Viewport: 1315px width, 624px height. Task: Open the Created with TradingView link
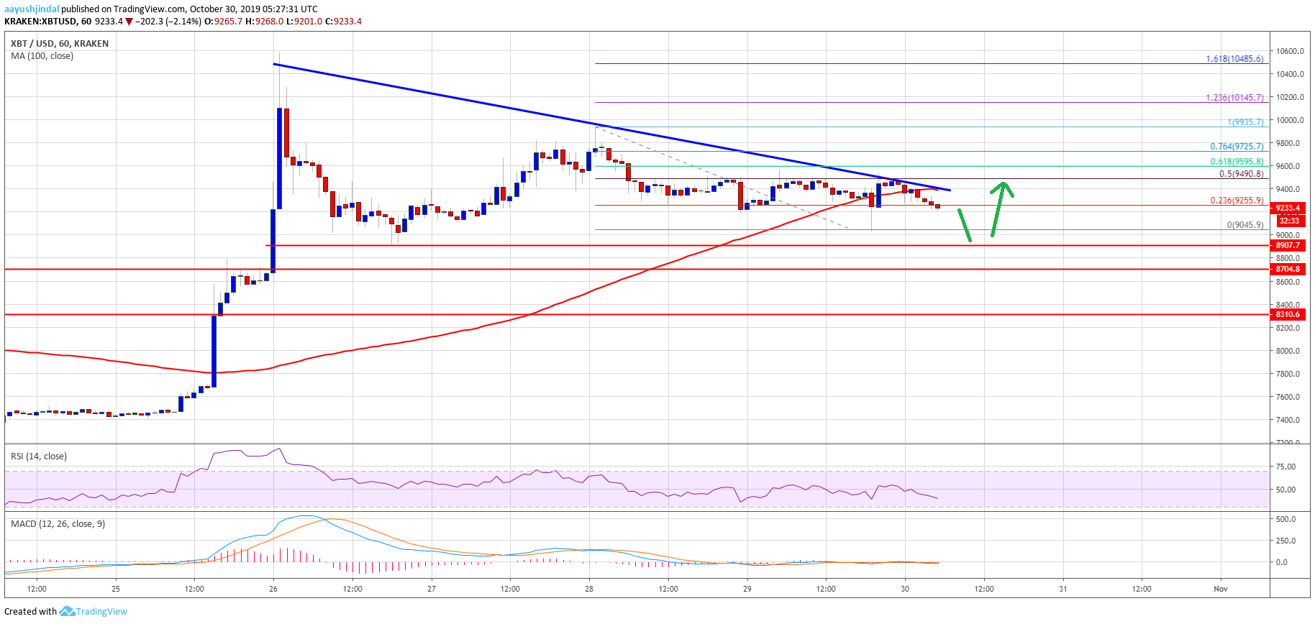click(x=65, y=612)
